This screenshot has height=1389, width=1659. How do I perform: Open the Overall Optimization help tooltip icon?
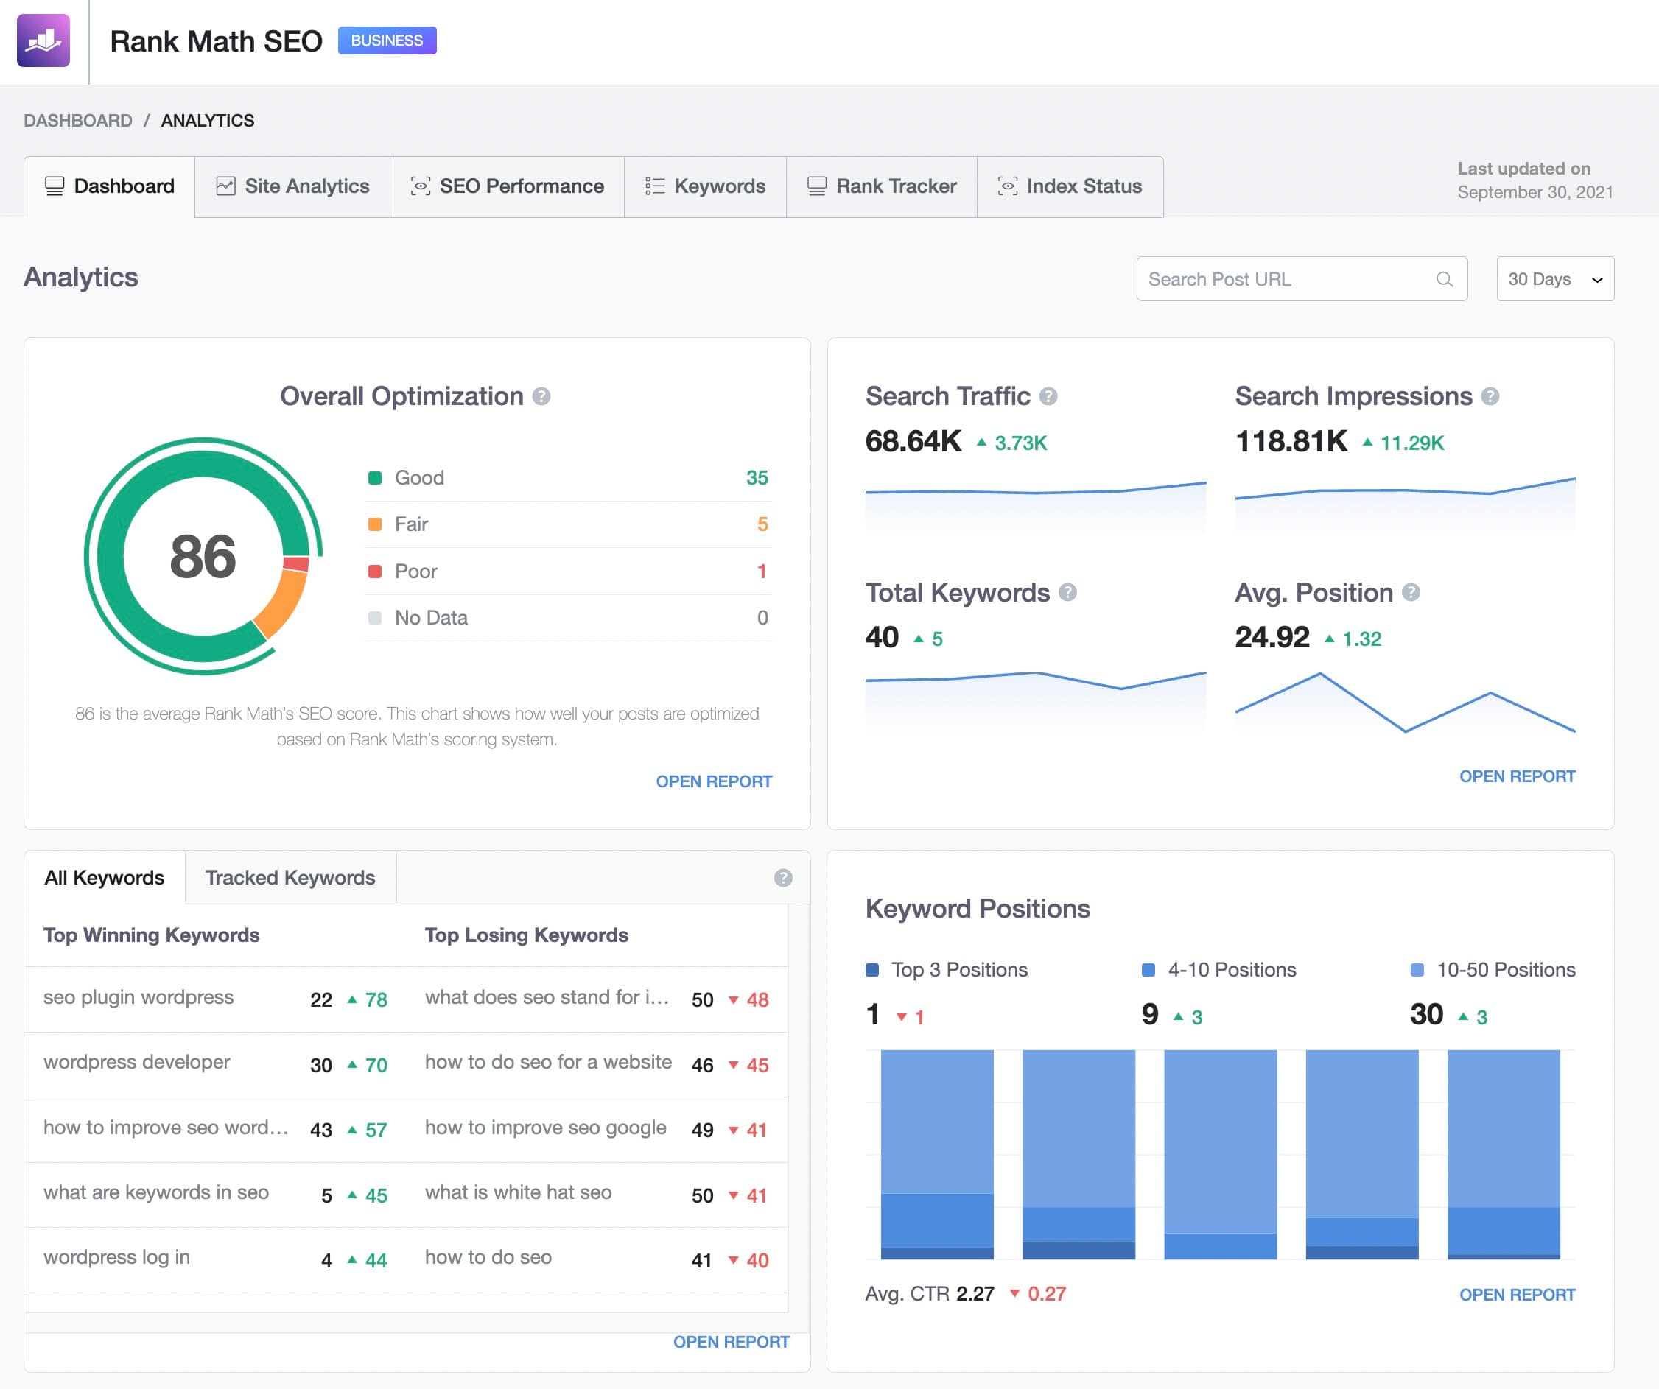(x=543, y=397)
